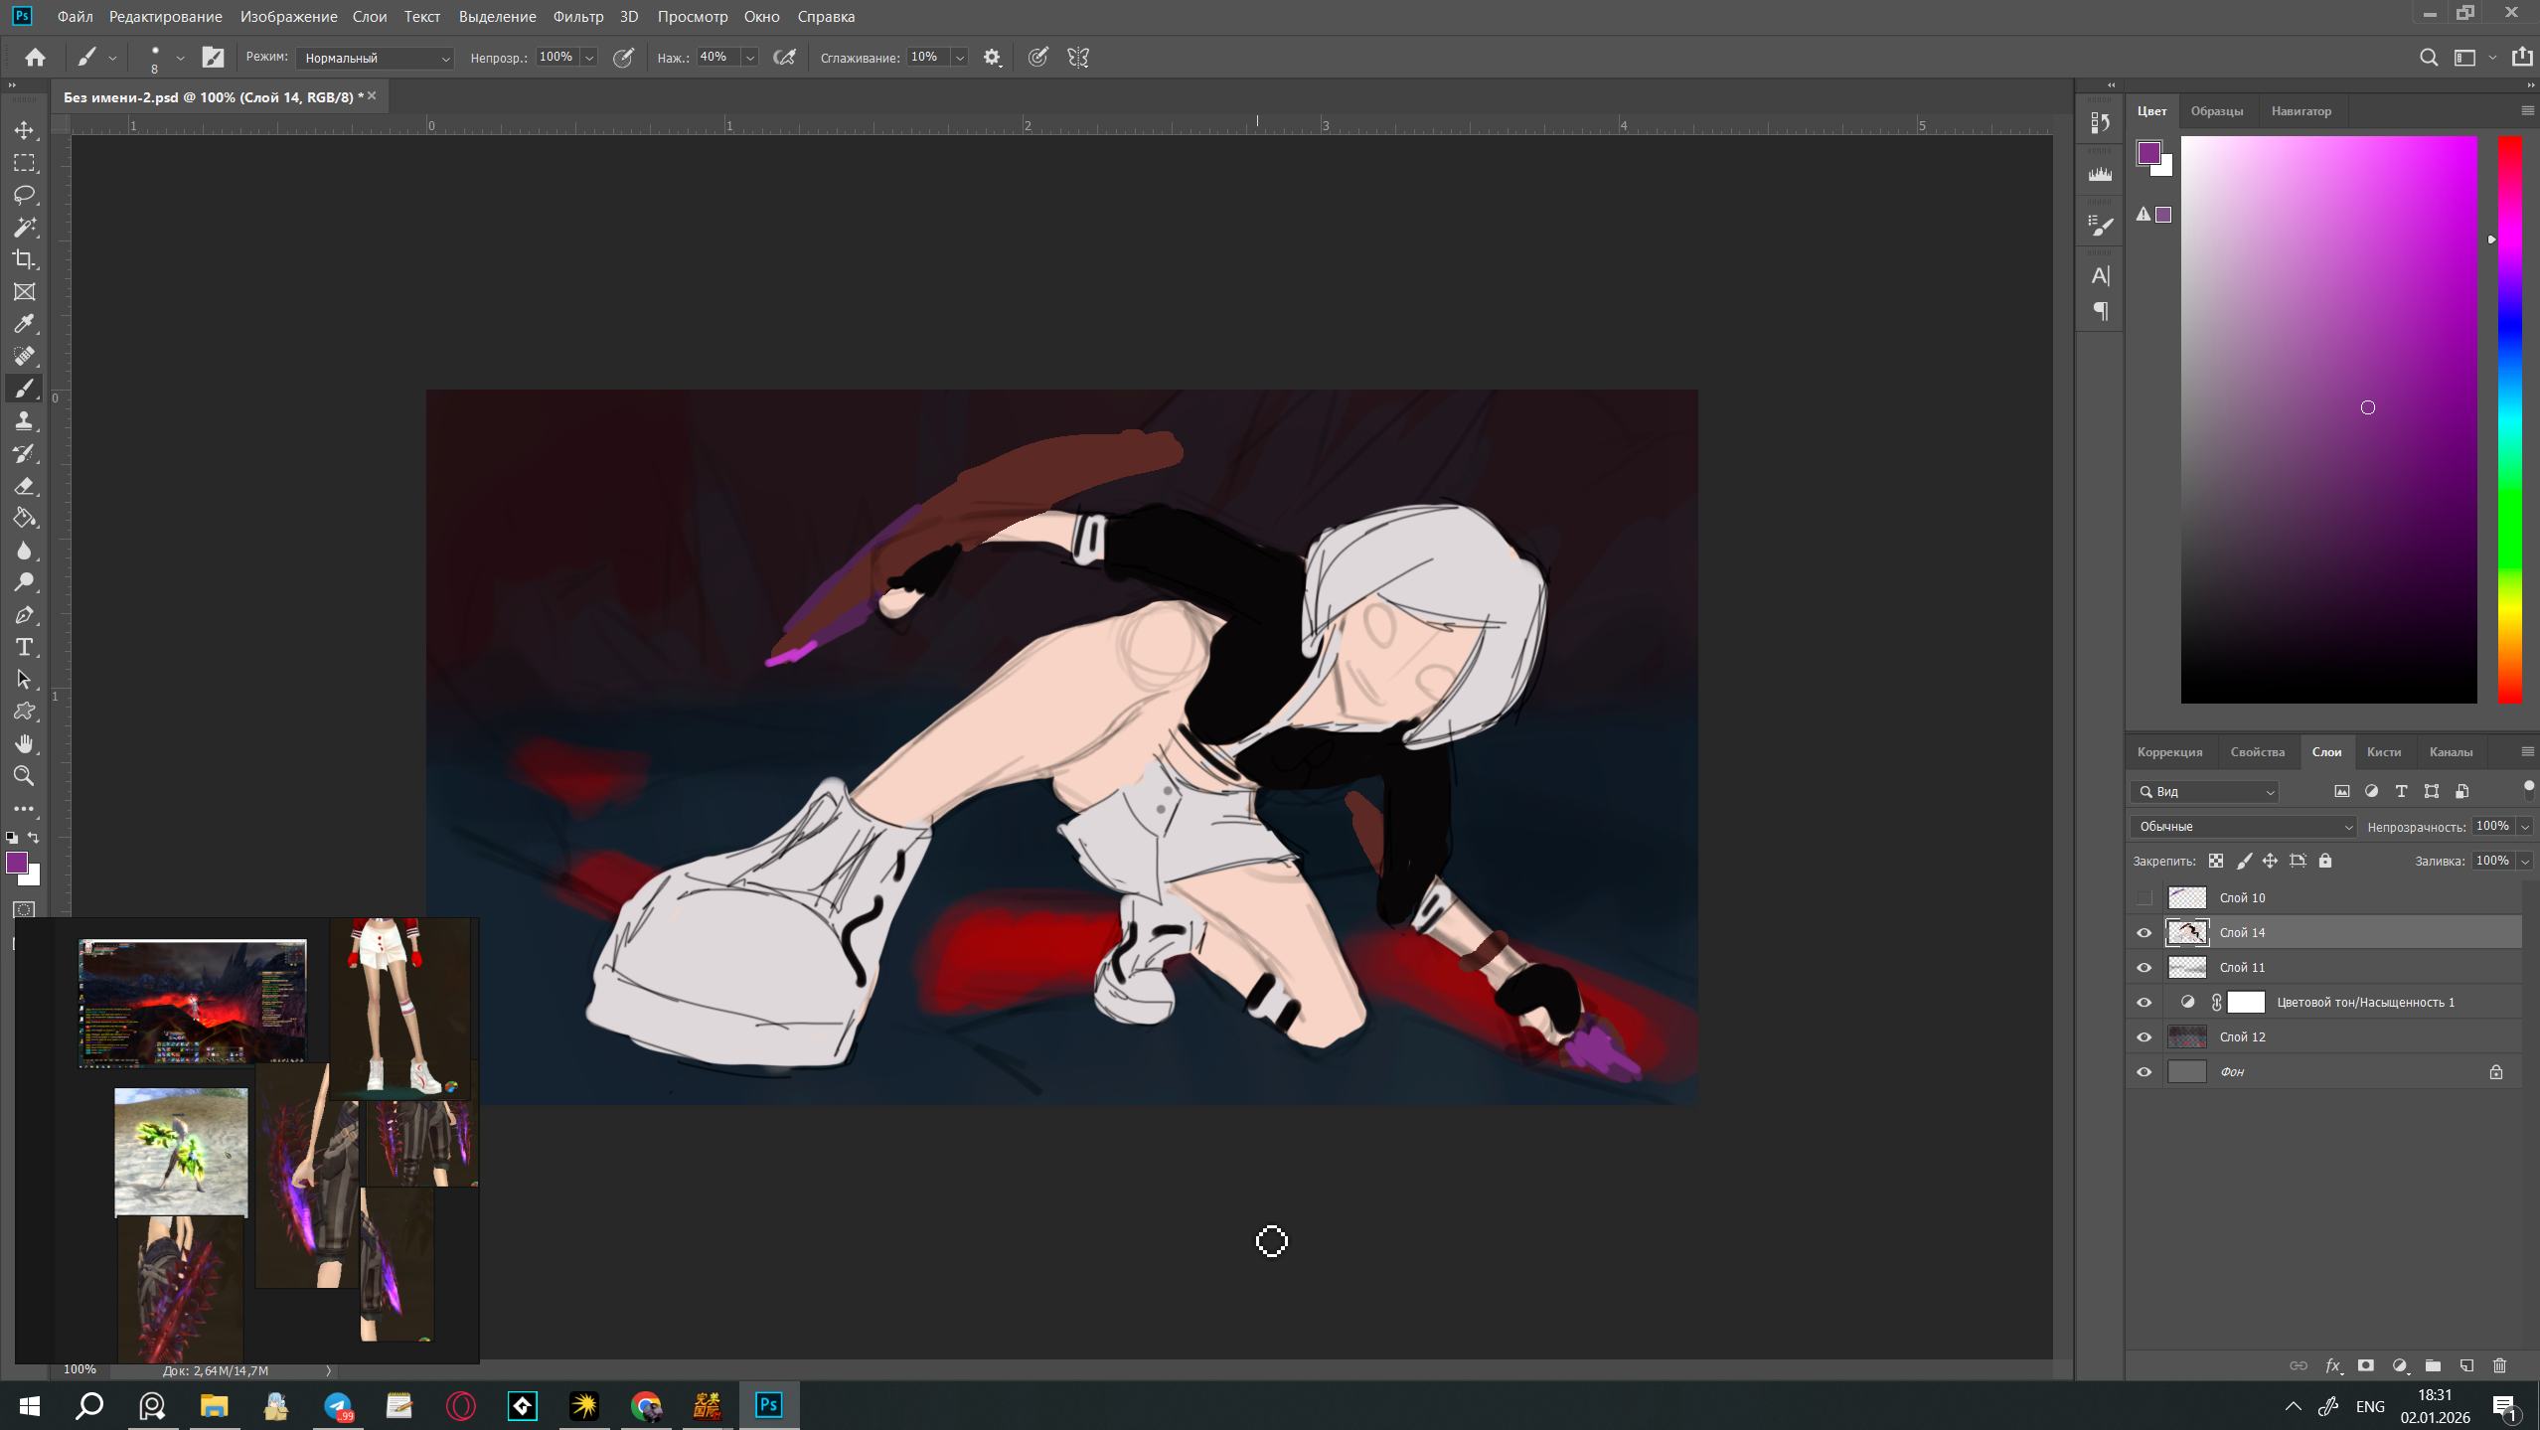Open the Режим blend mode dropdown
This screenshot has height=1430, width=2540.
(x=376, y=58)
